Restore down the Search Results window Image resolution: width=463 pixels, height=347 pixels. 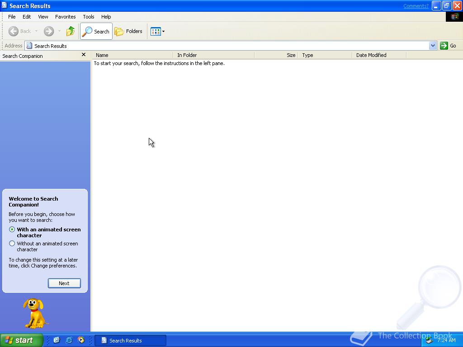tap(447, 5)
